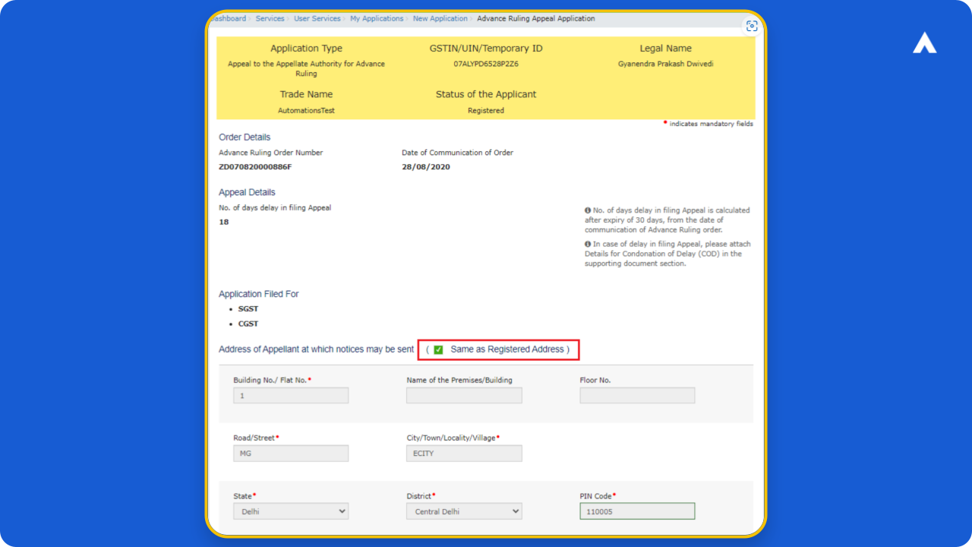Go to Services in breadcrumb
This screenshot has height=547, width=972.
(270, 18)
